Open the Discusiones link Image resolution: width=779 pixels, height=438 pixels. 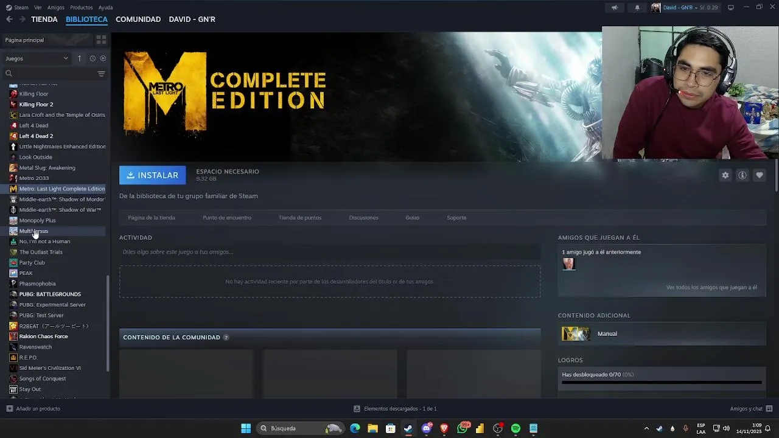tap(364, 218)
